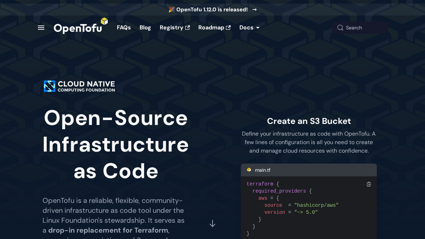Click the "~> 5.0" version value

pos(306,212)
